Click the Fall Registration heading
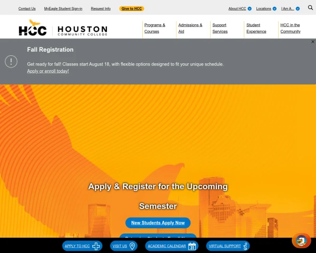The image size is (316, 253). (50, 50)
